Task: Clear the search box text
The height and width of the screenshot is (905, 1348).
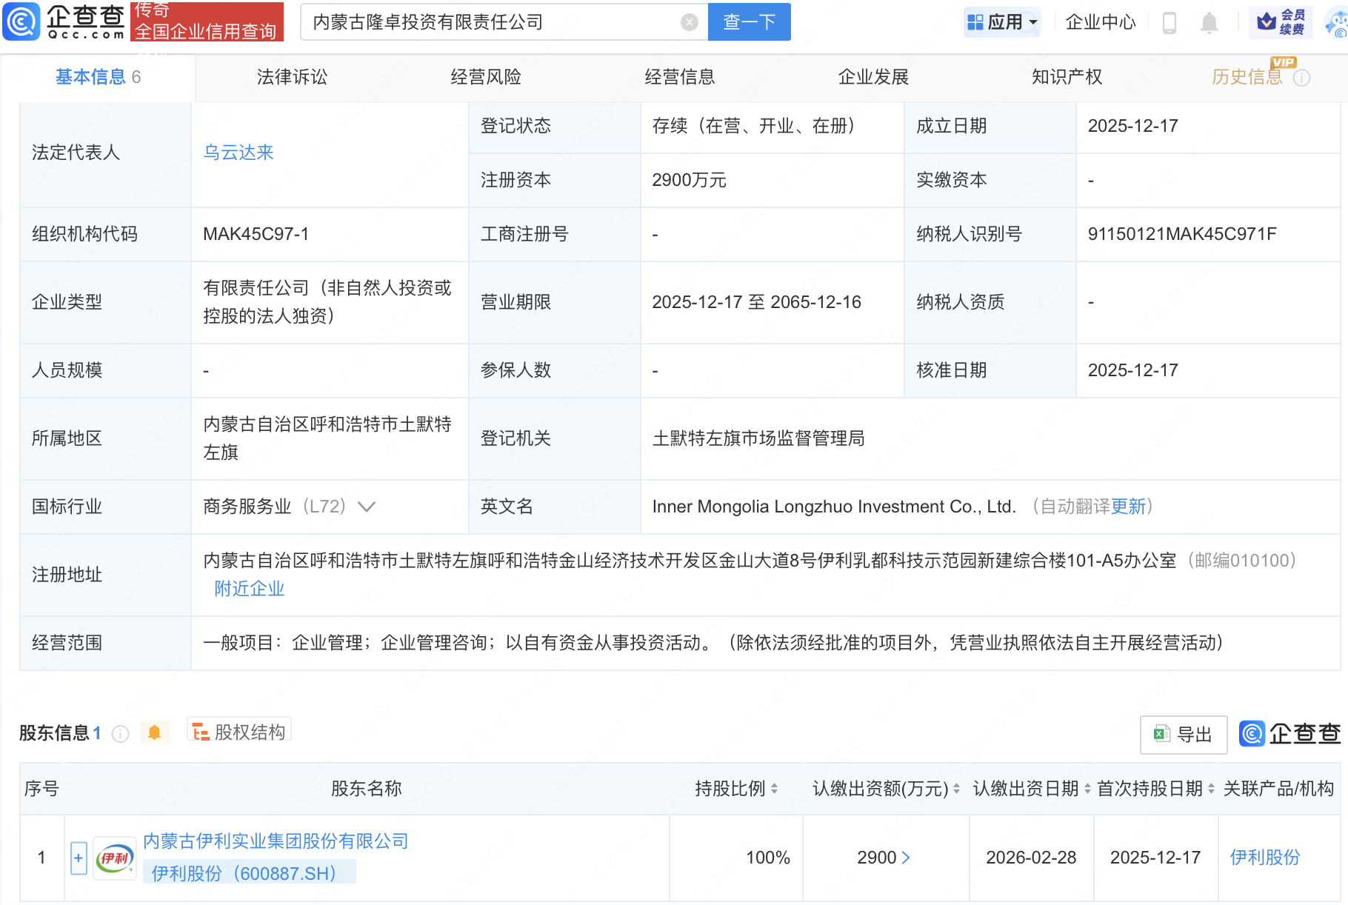Action: coord(689,22)
